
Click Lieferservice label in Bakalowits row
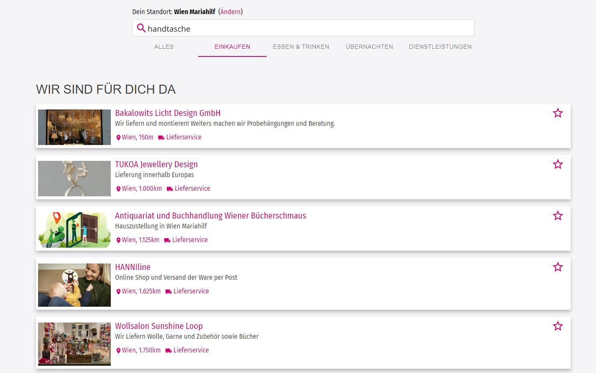pyautogui.click(x=184, y=137)
